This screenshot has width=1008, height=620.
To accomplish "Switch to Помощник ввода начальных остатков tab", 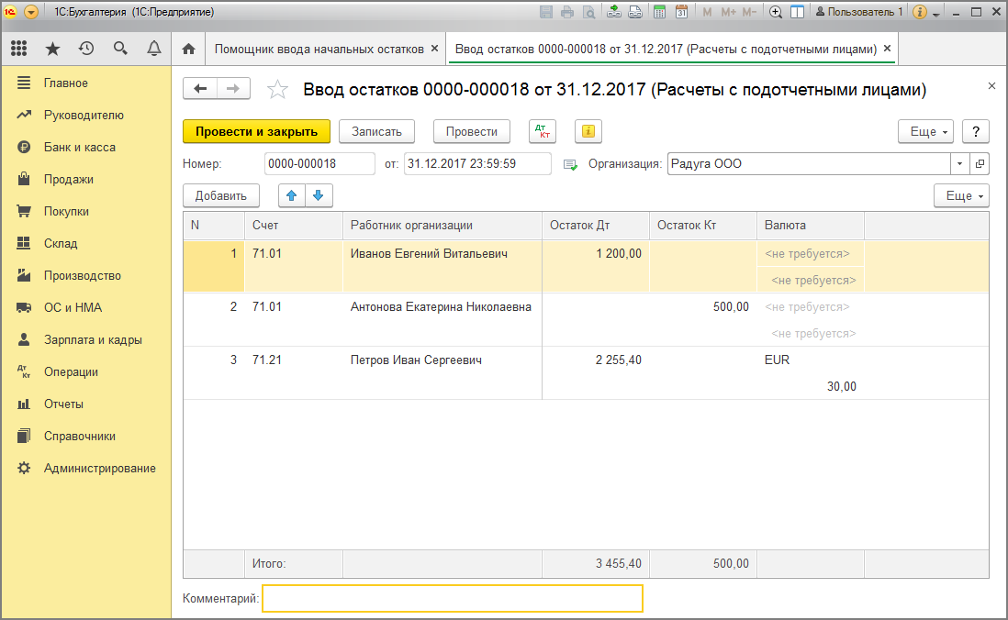I will click(319, 49).
